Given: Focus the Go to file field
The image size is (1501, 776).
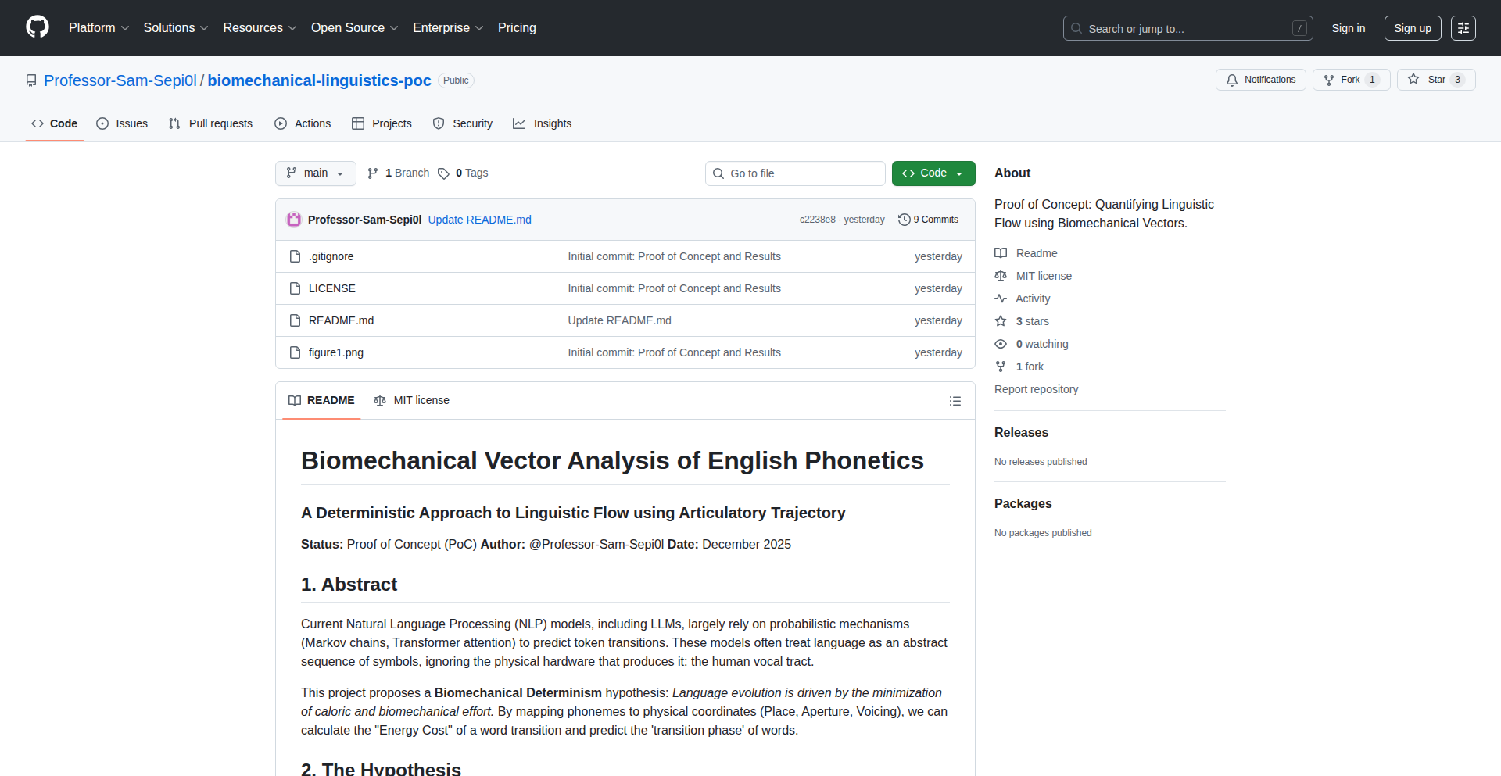Looking at the screenshot, I should point(795,173).
